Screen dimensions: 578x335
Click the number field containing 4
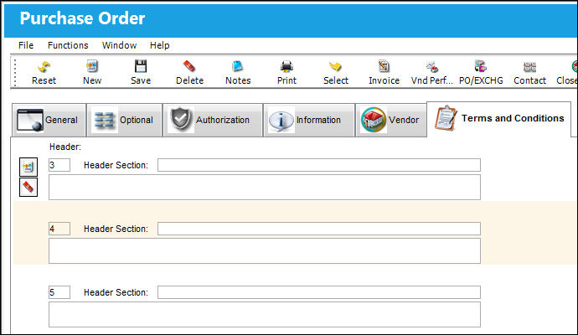pyautogui.click(x=59, y=229)
